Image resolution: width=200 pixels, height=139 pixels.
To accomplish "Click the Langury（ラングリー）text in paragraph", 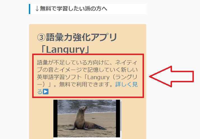I will [87, 81].
